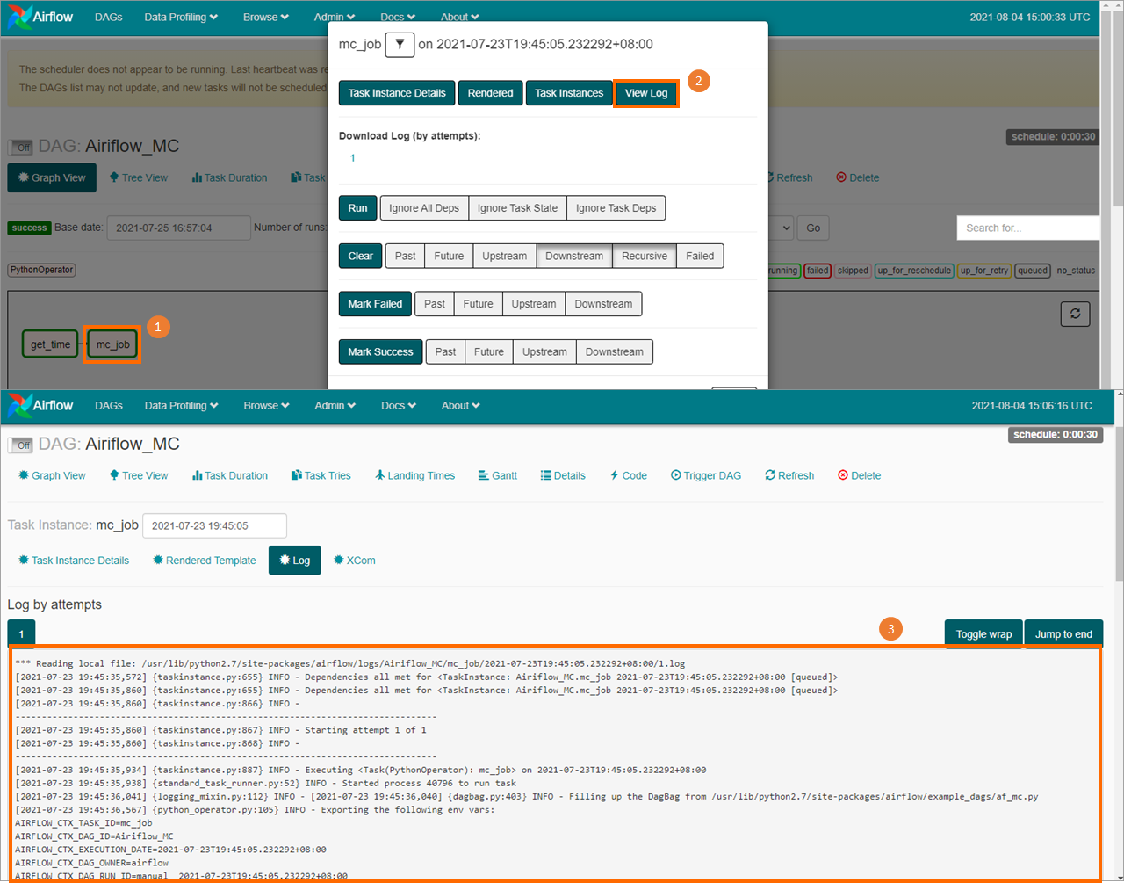Image resolution: width=1124 pixels, height=883 pixels.
Task: Open Tree View in the lower log page
Action: coord(139,475)
